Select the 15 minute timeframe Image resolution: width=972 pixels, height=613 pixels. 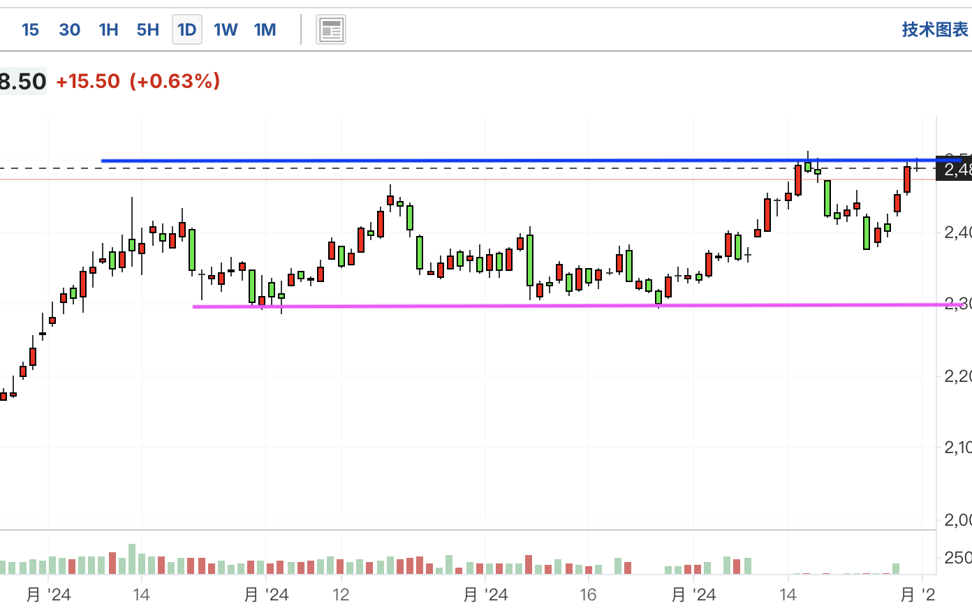pyautogui.click(x=30, y=29)
